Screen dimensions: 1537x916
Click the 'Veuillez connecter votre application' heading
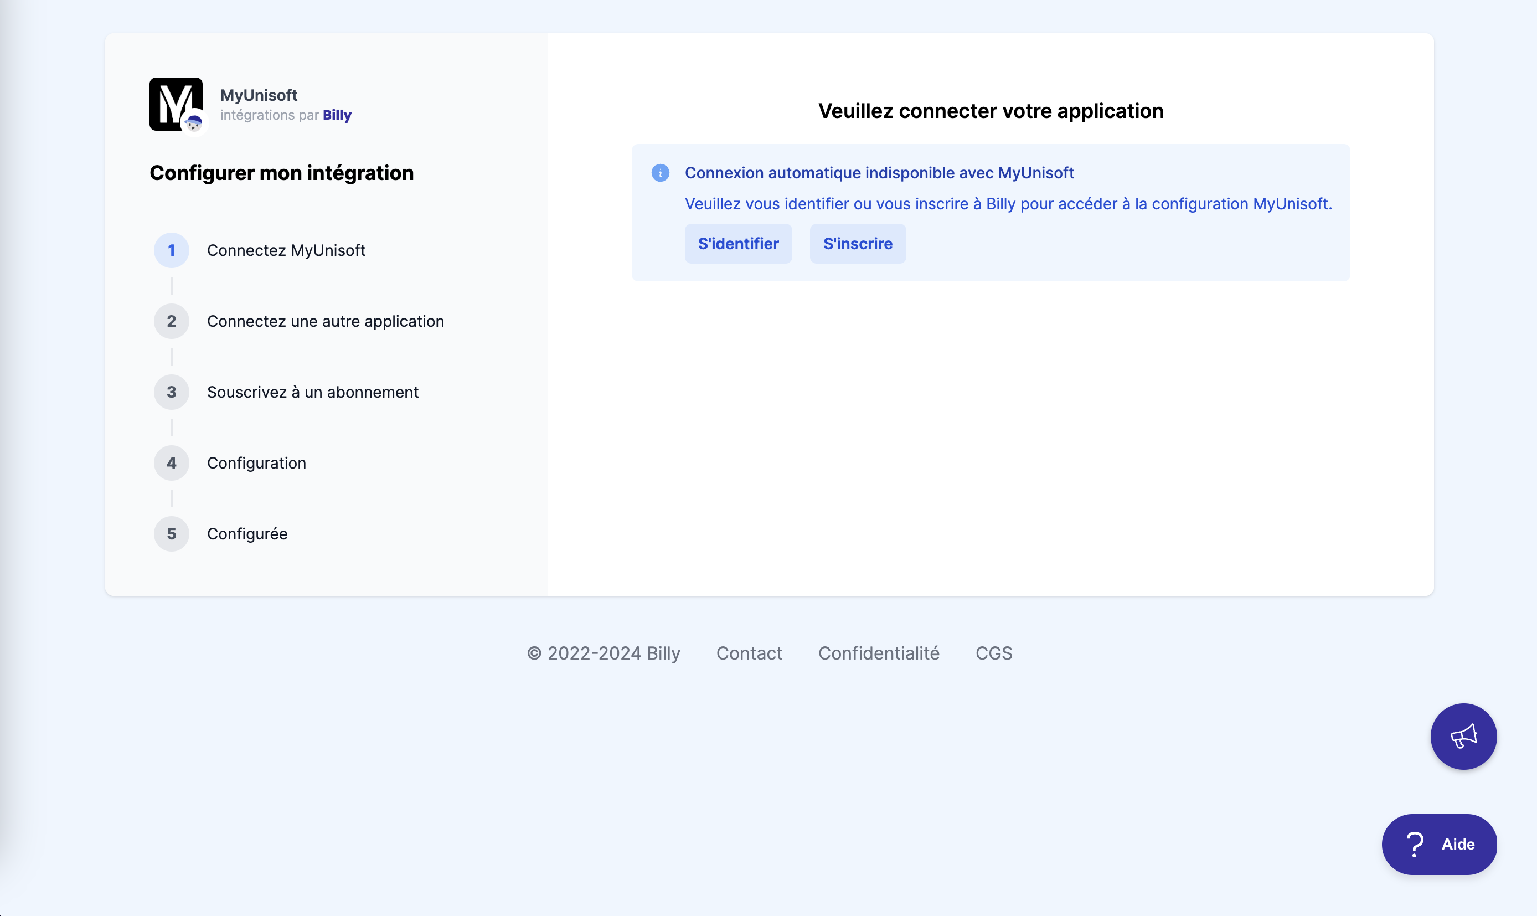(x=991, y=111)
